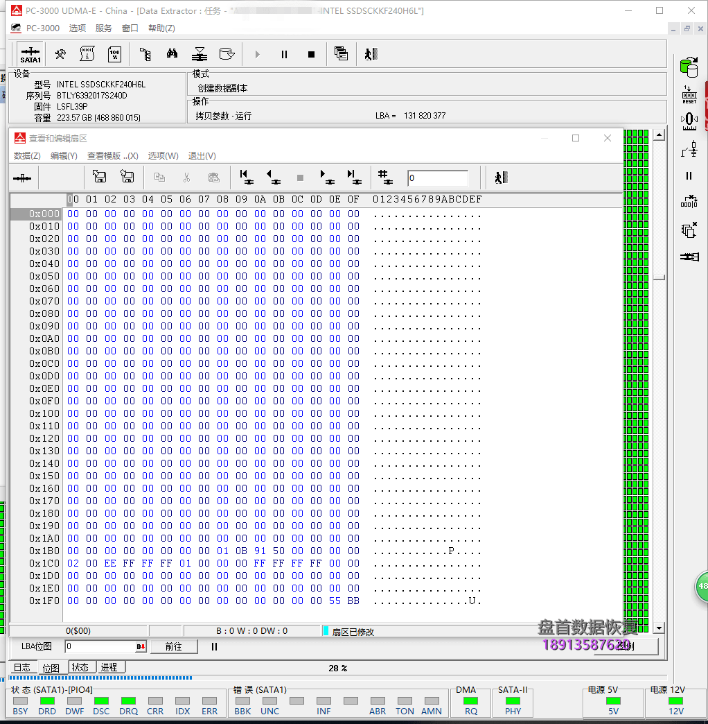Click the zero gauge icon on right sidebar
Image resolution: width=708 pixels, height=724 pixels.
click(x=689, y=122)
